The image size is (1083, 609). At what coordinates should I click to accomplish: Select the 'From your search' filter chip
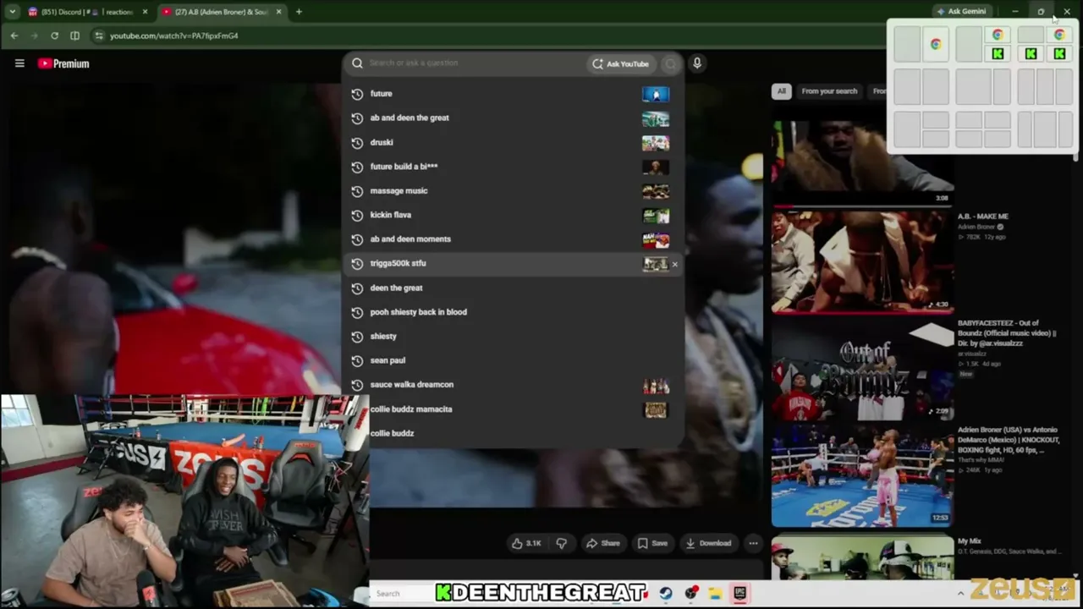829,91
